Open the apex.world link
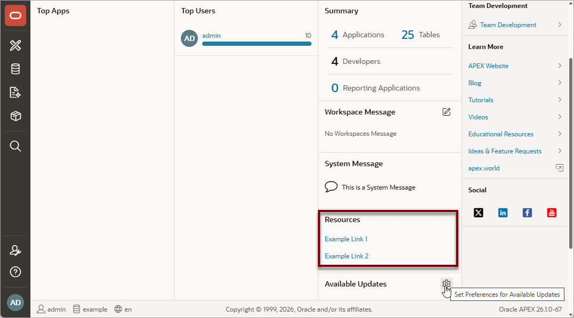Viewport: 574px width, 318px height. (x=484, y=168)
